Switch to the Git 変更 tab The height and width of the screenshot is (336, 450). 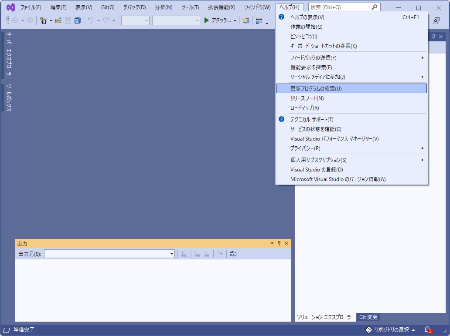tap(368, 317)
